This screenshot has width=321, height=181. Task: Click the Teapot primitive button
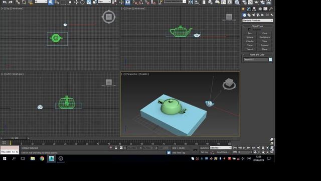coord(250,49)
